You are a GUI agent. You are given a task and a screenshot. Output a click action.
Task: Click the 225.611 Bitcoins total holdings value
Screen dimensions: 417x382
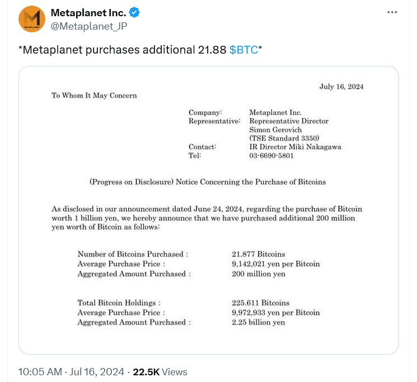[x=260, y=303]
